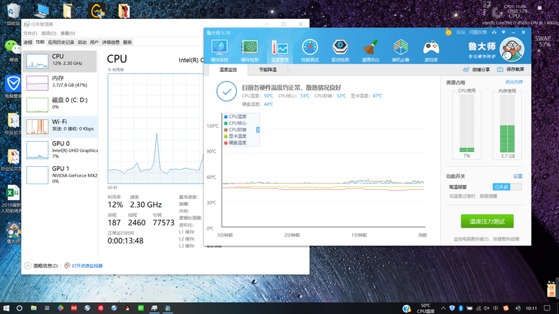Select the CPU performance item
This screenshot has height=314, width=559.
coord(60,61)
